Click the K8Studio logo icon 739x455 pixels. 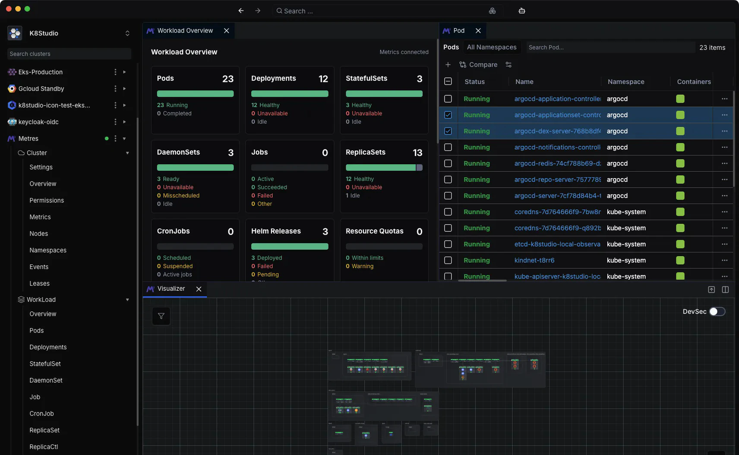[x=15, y=33]
